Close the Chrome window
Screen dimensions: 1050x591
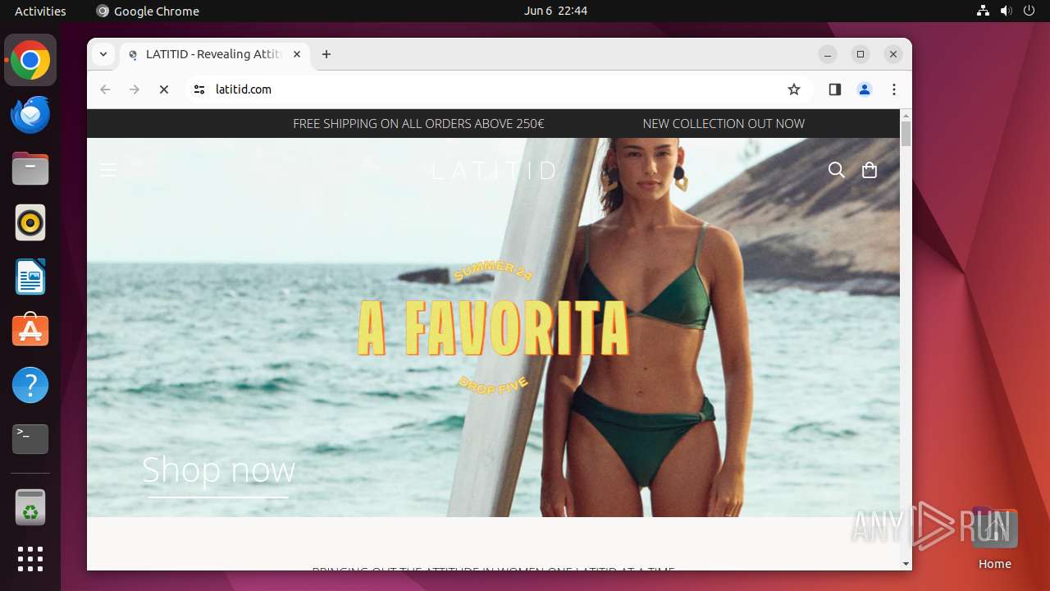click(893, 54)
